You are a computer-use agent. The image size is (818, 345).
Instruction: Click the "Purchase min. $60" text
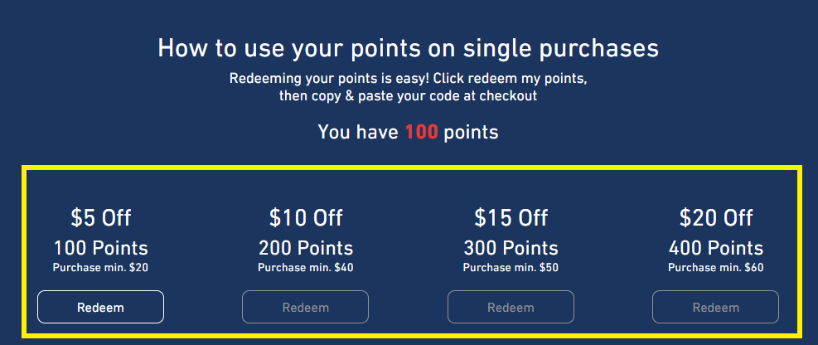(x=716, y=268)
